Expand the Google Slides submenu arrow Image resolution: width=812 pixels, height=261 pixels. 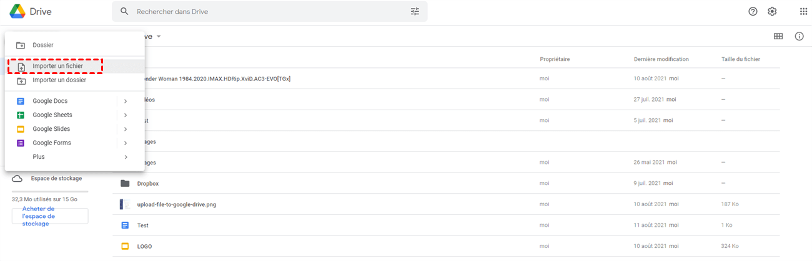126,129
